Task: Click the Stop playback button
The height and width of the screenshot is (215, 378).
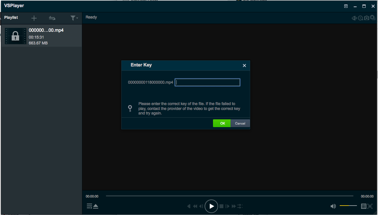Action: tap(221, 206)
